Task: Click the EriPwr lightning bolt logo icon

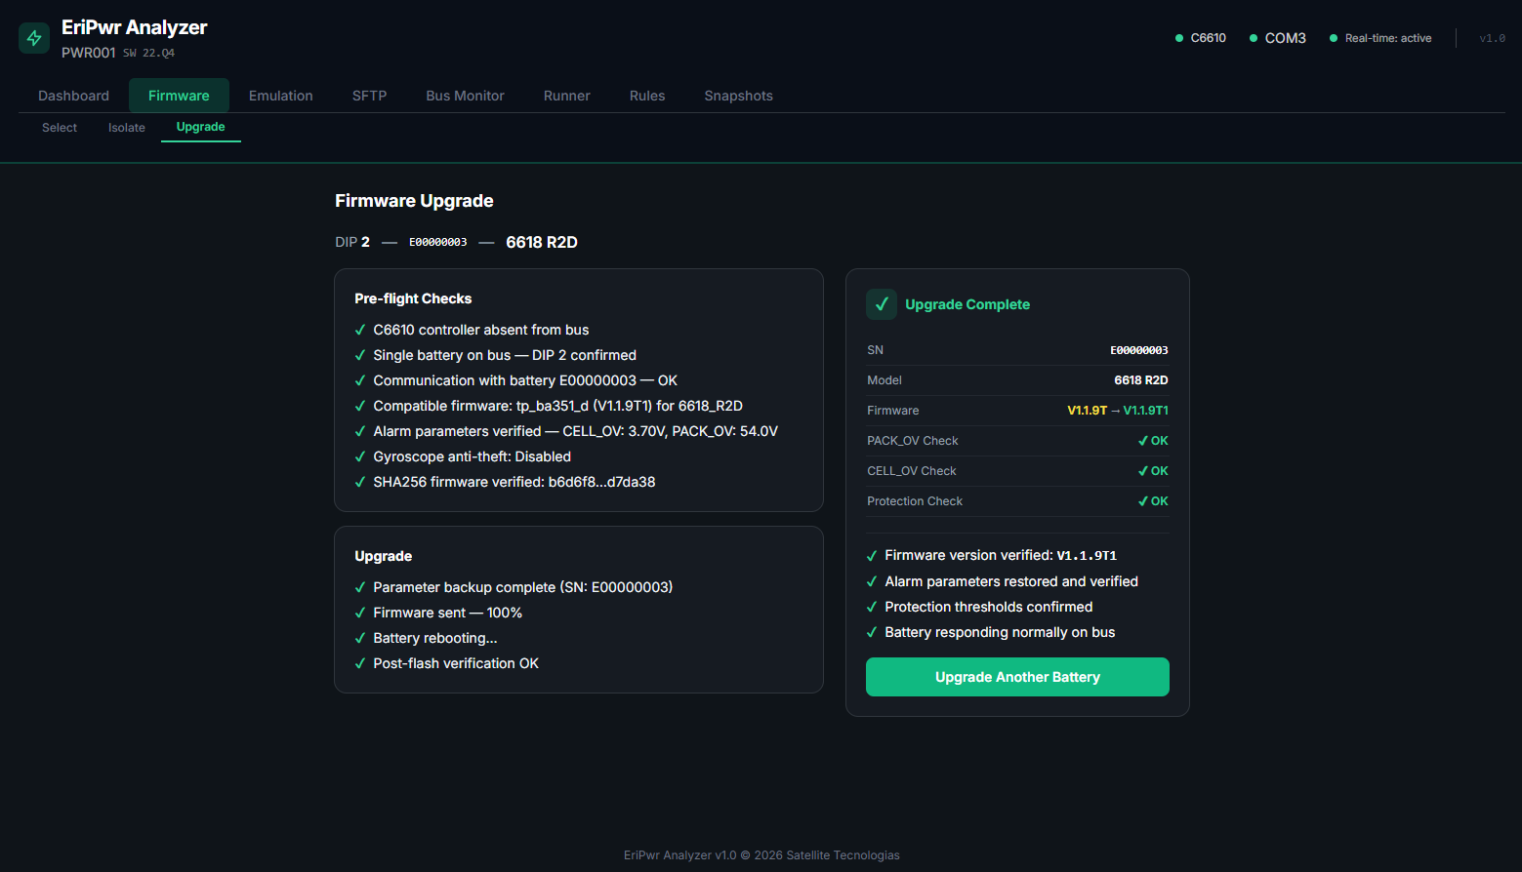Action: [x=34, y=38]
